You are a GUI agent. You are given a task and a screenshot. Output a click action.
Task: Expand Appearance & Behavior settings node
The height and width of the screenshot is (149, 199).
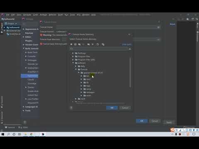point(24,29)
